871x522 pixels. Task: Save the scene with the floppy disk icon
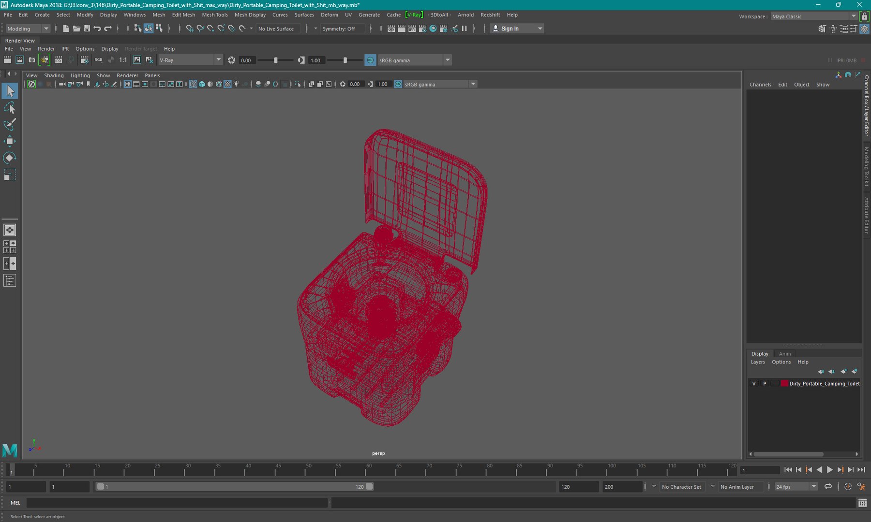click(87, 29)
